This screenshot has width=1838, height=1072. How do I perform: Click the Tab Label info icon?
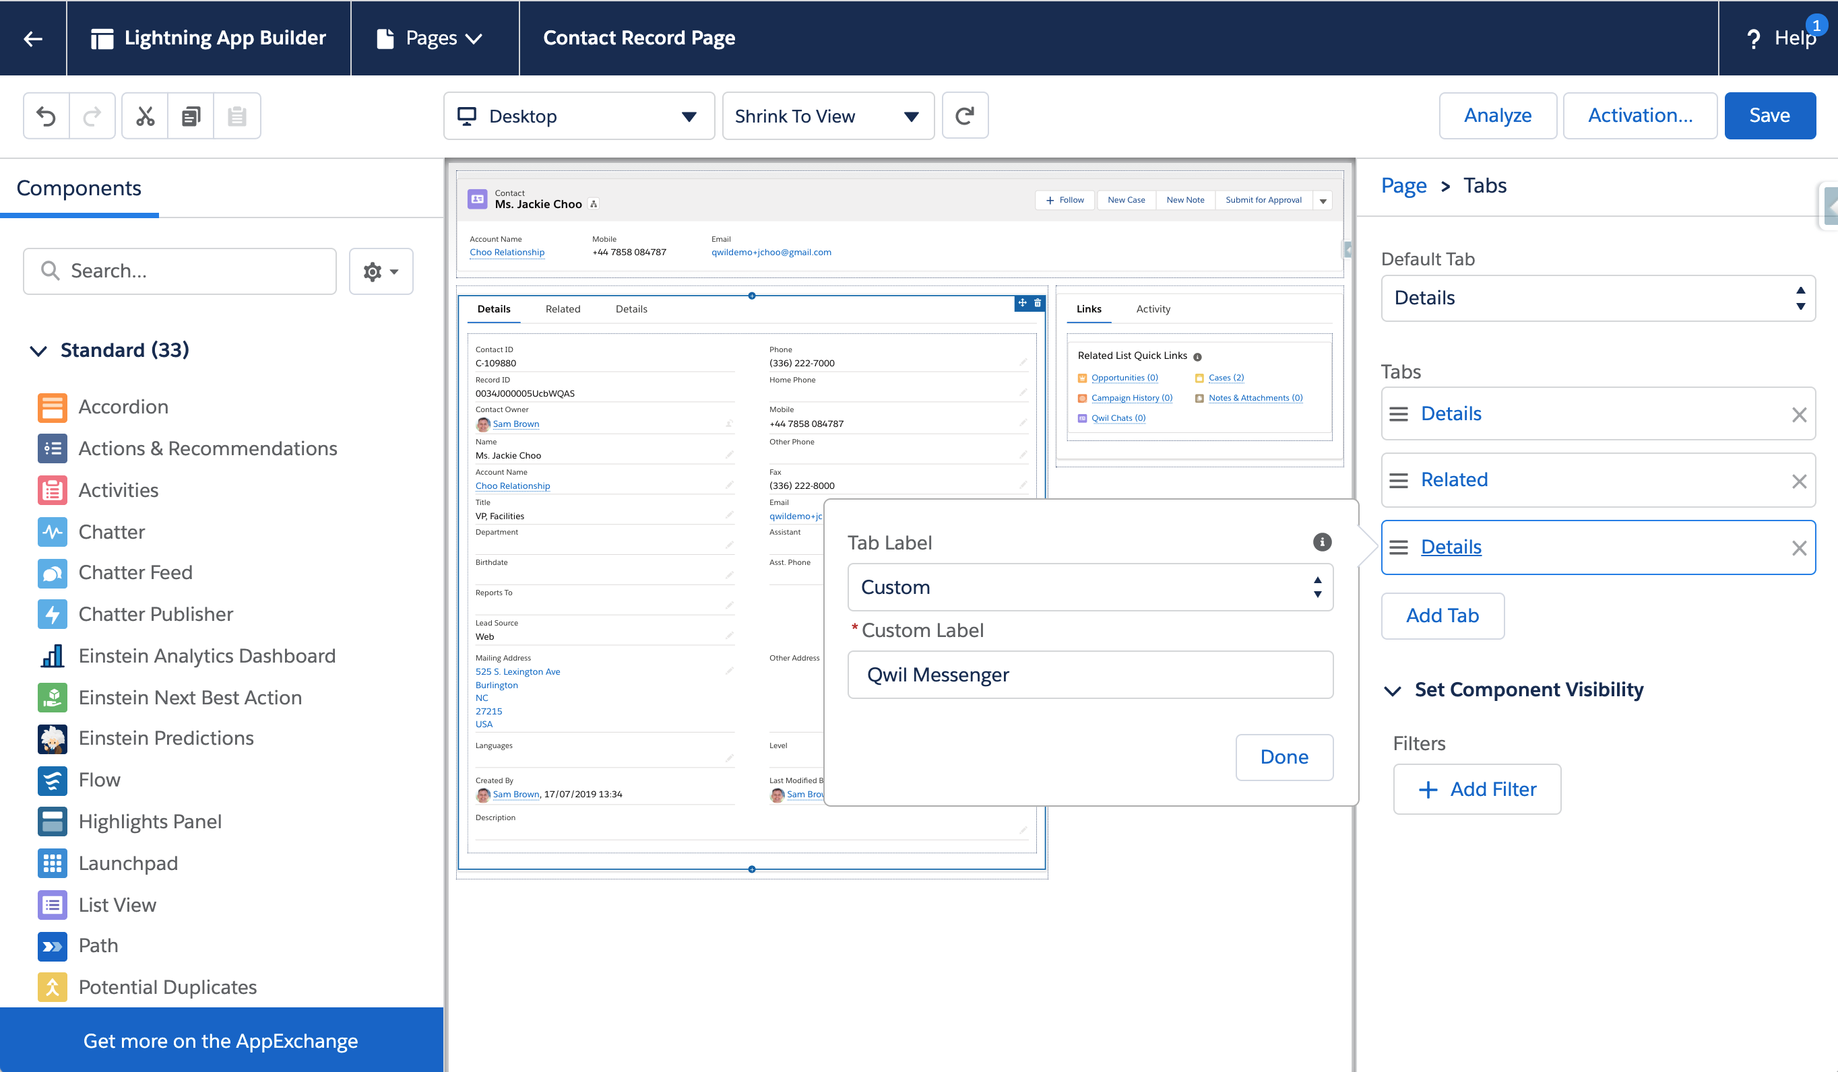[x=1322, y=541]
